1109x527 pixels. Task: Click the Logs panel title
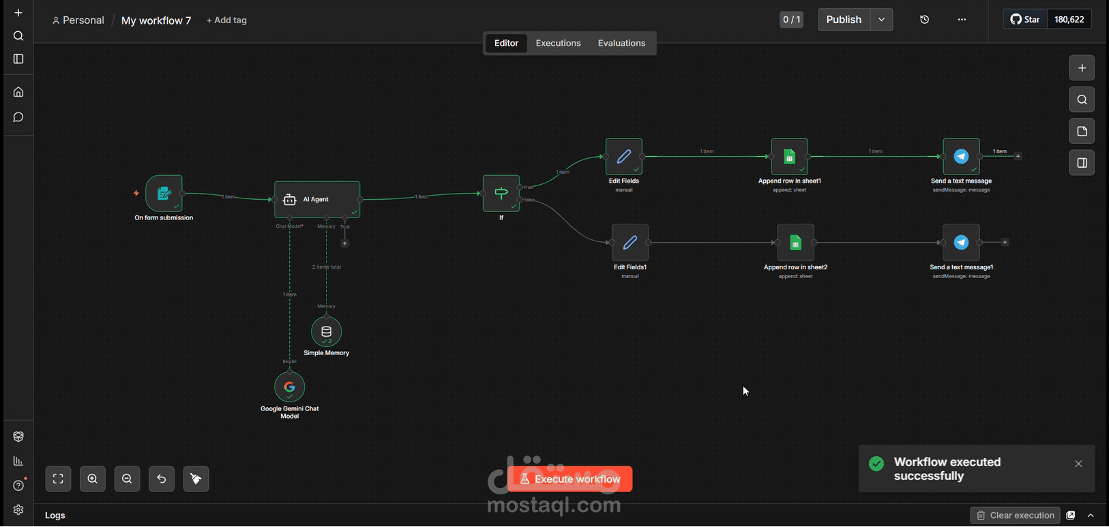(55, 515)
